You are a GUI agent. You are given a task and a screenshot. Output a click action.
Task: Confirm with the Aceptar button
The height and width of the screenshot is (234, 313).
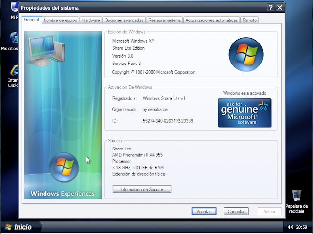(204, 211)
